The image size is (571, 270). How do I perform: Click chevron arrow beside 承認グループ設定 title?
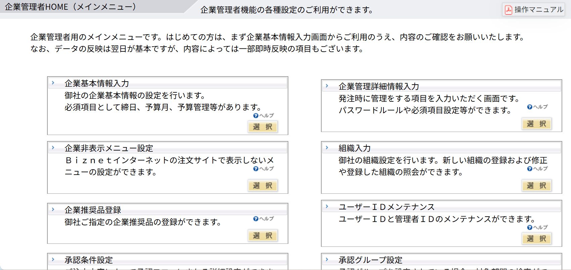(x=327, y=259)
